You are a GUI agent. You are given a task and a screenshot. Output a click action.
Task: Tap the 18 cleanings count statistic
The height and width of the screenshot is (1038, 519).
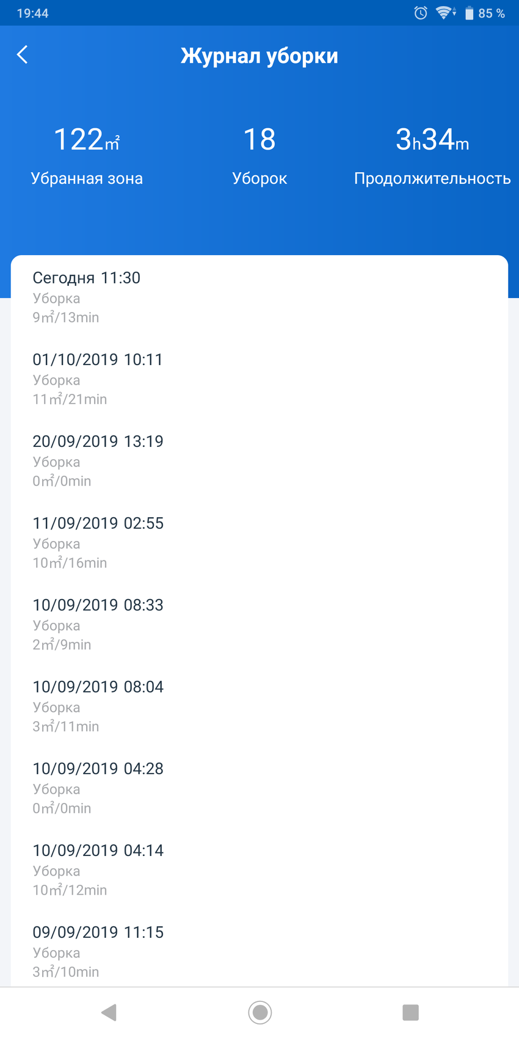(259, 155)
